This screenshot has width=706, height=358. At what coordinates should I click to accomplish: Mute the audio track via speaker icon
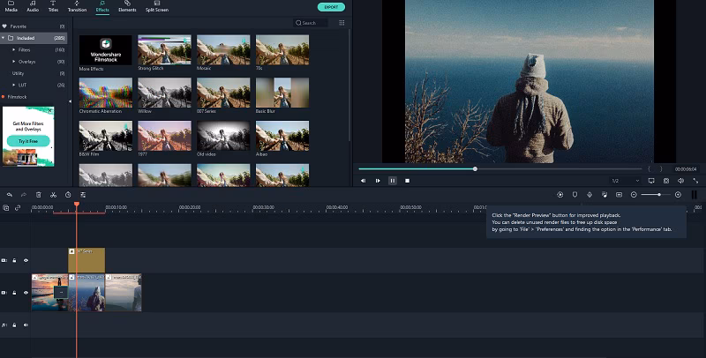(x=26, y=324)
